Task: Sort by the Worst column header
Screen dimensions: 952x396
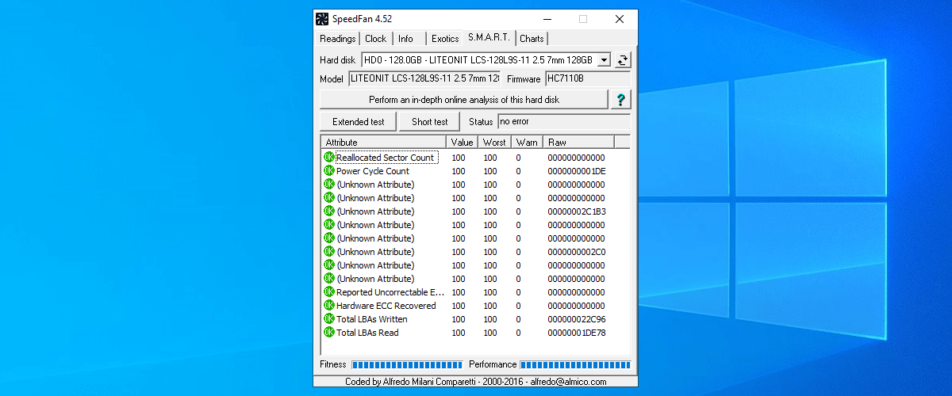Action: 494,142
